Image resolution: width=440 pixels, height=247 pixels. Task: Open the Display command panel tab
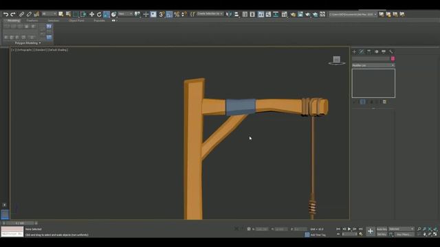pos(384,51)
